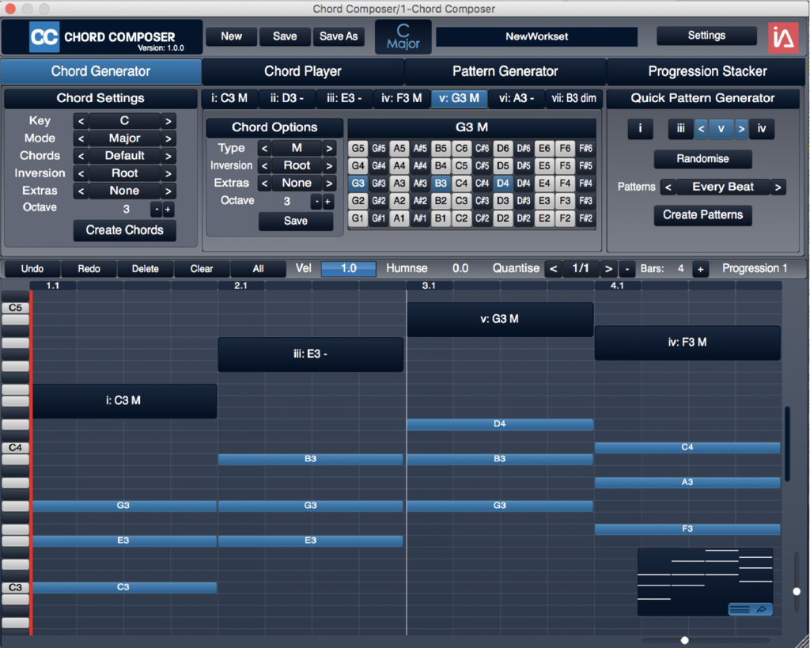The image size is (810, 648).
Task: Decrease Chord Options Octave with minus
Action: pos(316,202)
